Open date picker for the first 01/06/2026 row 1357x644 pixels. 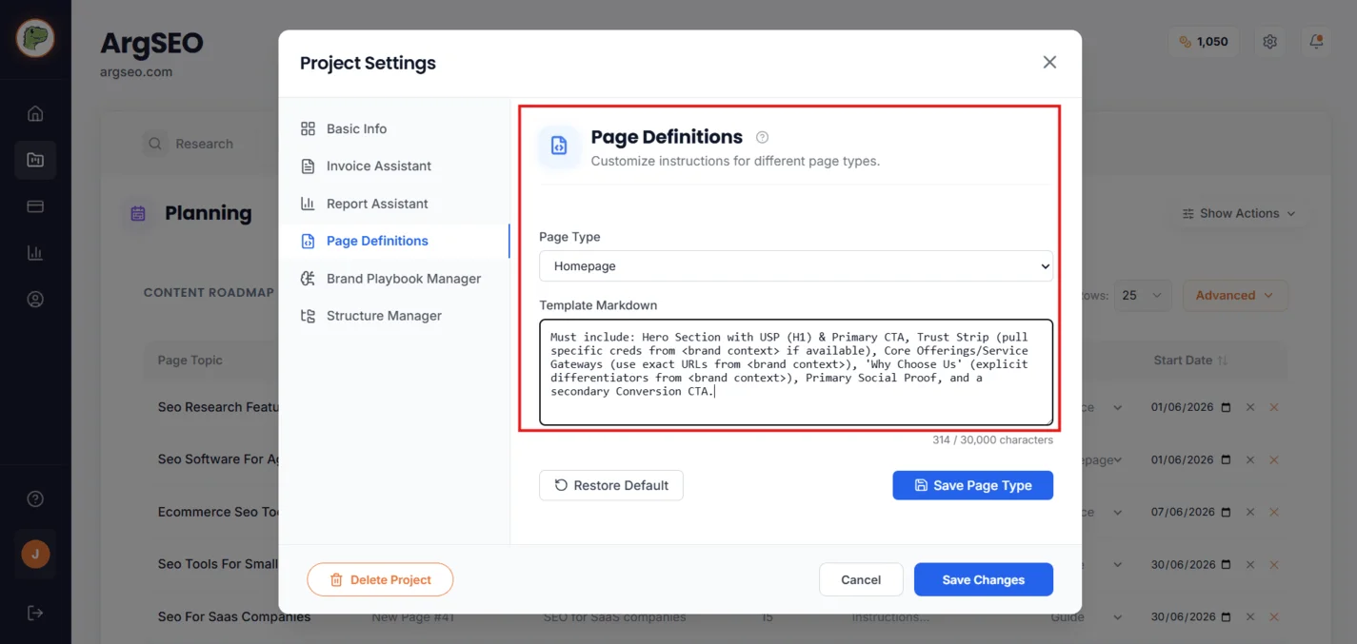click(1226, 407)
